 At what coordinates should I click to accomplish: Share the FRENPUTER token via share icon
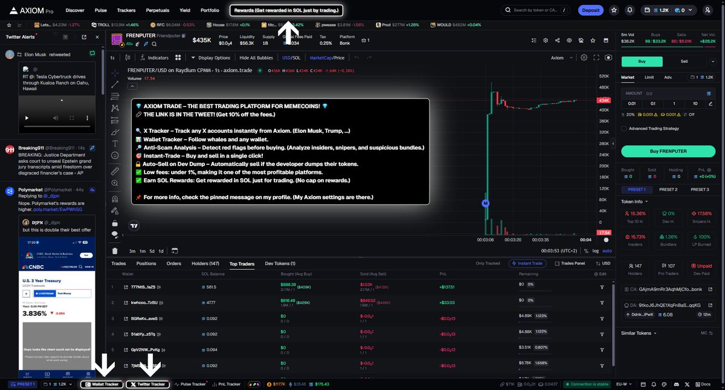(556, 40)
